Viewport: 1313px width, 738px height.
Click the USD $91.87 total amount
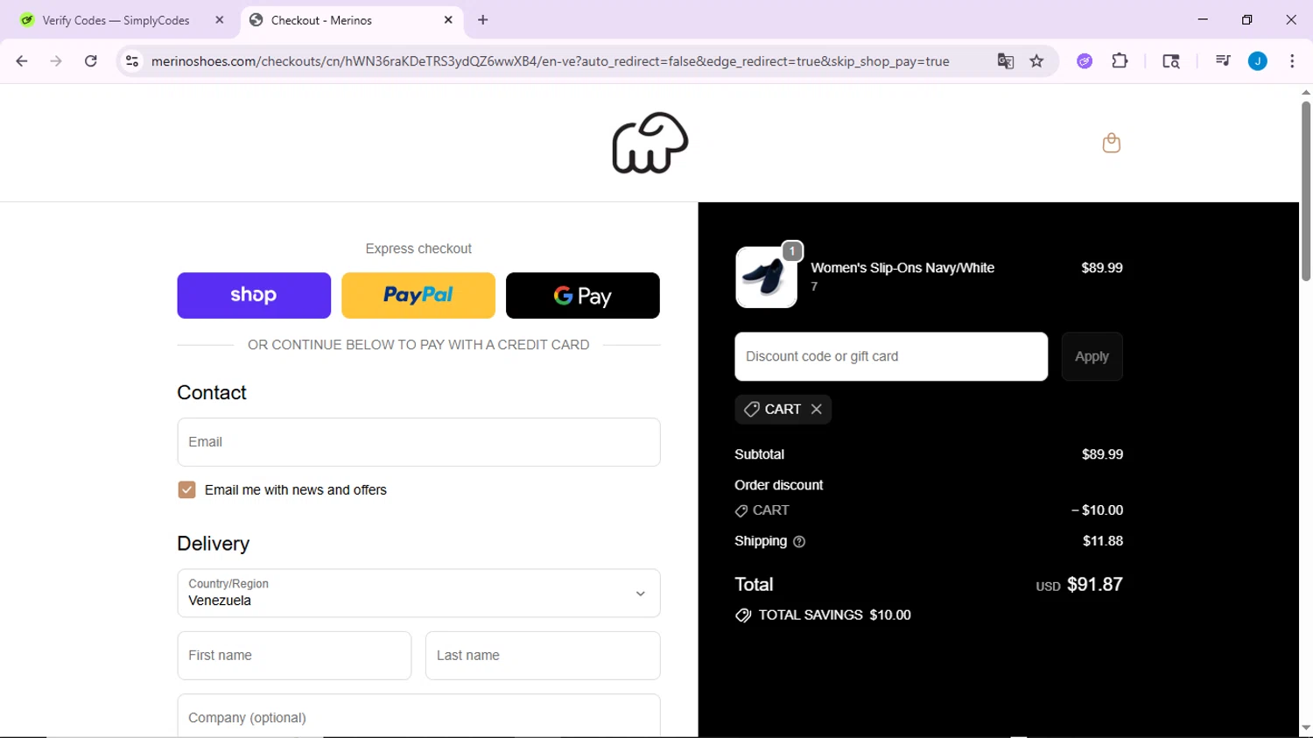[x=1078, y=585]
